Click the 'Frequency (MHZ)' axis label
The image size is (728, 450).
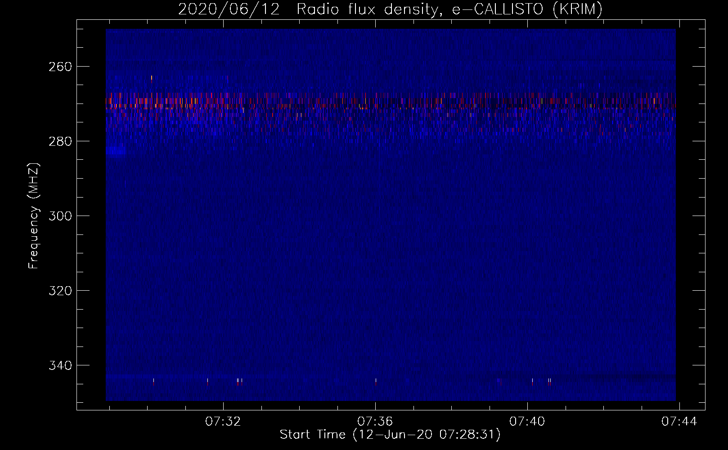(x=34, y=216)
